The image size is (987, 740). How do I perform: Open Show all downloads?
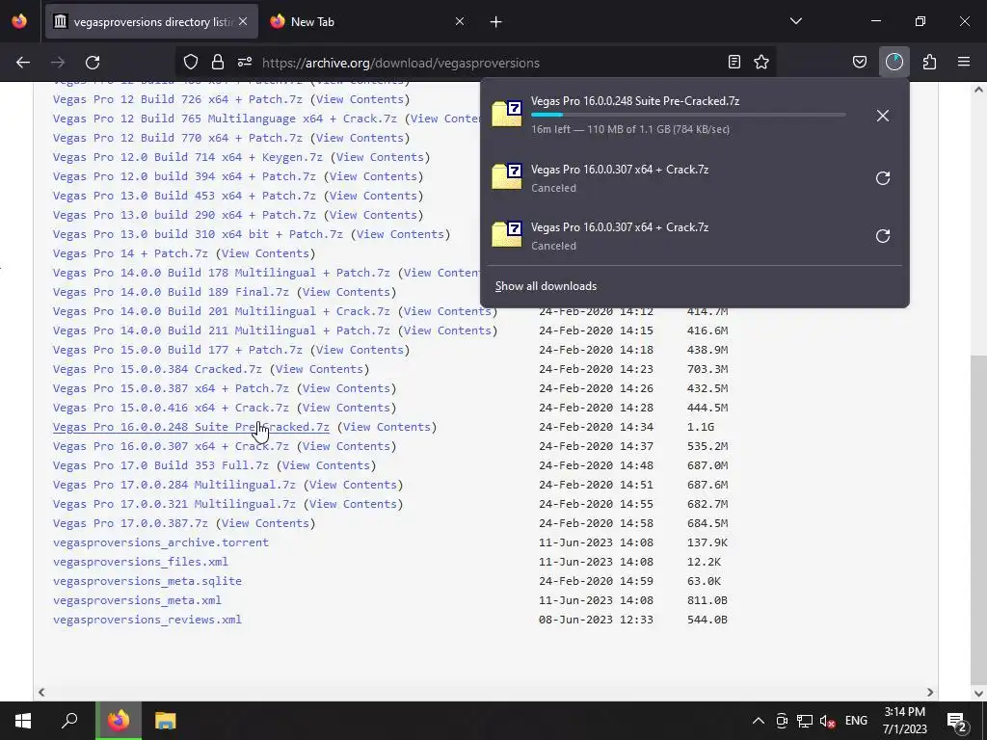pos(546,286)
